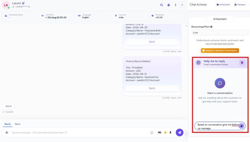Click the phone number +91998******0
This screenshot has height=142, width=250.
(23, 7)
